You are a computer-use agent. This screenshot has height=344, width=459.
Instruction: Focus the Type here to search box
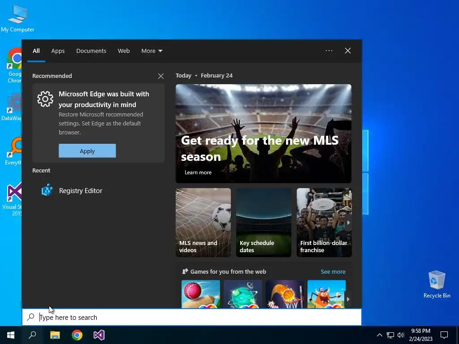(192, 317)
